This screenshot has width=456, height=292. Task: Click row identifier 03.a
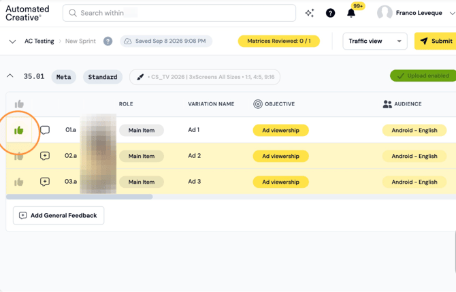[71, 182]
